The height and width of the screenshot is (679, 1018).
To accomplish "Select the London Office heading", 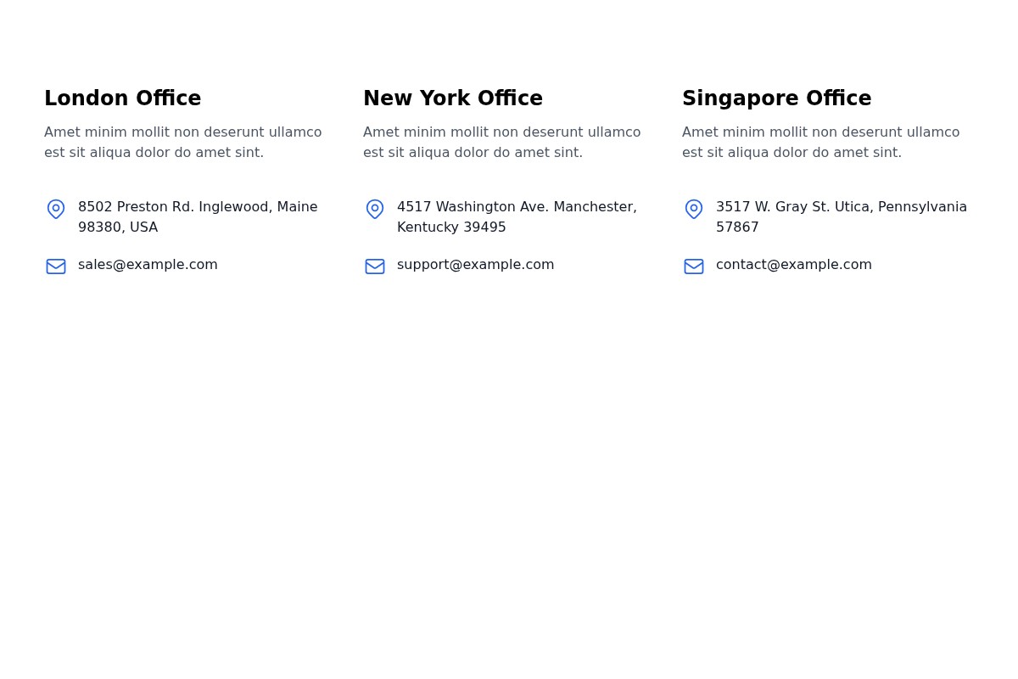I will tap(123, 99).
